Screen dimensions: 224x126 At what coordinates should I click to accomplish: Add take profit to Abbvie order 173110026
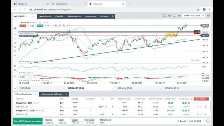click(x=112, y=107)
